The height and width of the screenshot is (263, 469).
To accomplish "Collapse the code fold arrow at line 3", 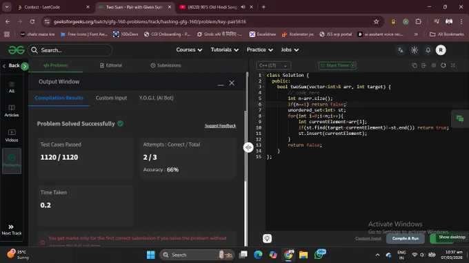I will point(263,87).
